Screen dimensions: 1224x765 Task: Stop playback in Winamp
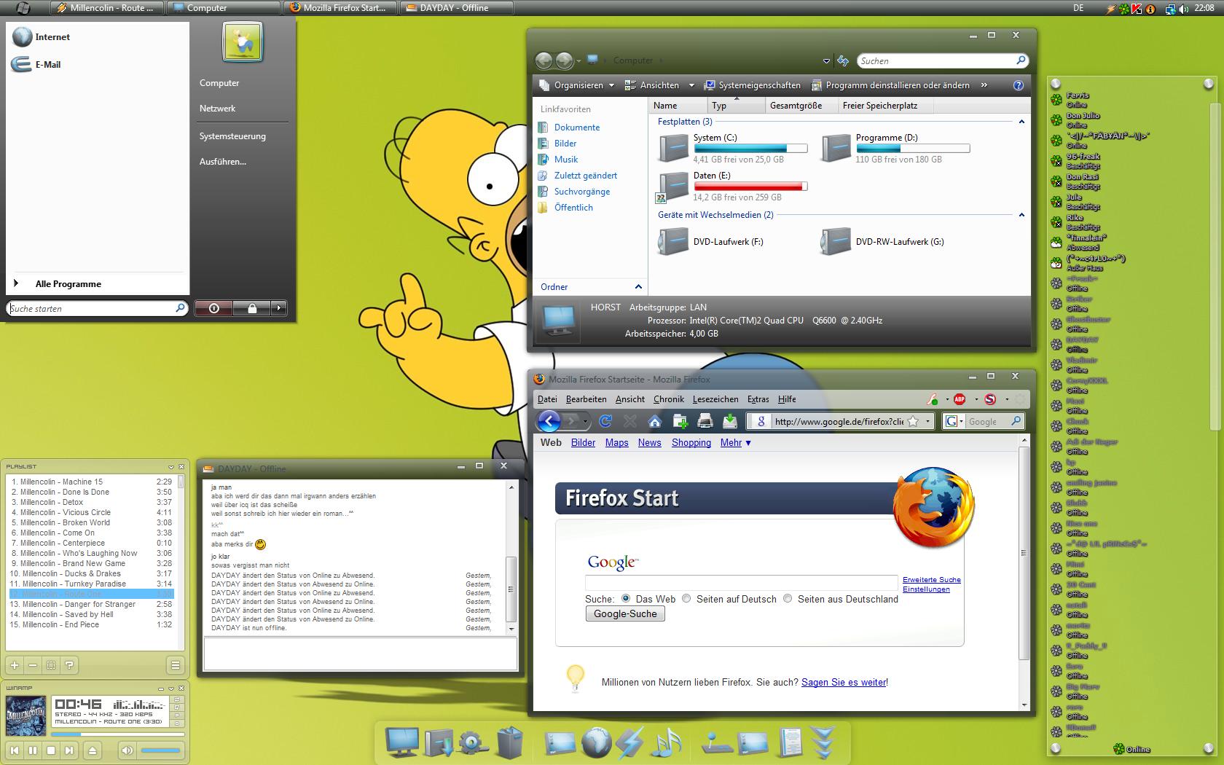51,750
